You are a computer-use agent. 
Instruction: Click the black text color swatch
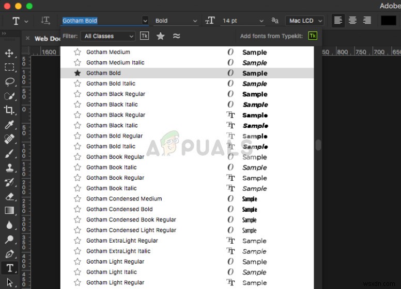(388, 21)
